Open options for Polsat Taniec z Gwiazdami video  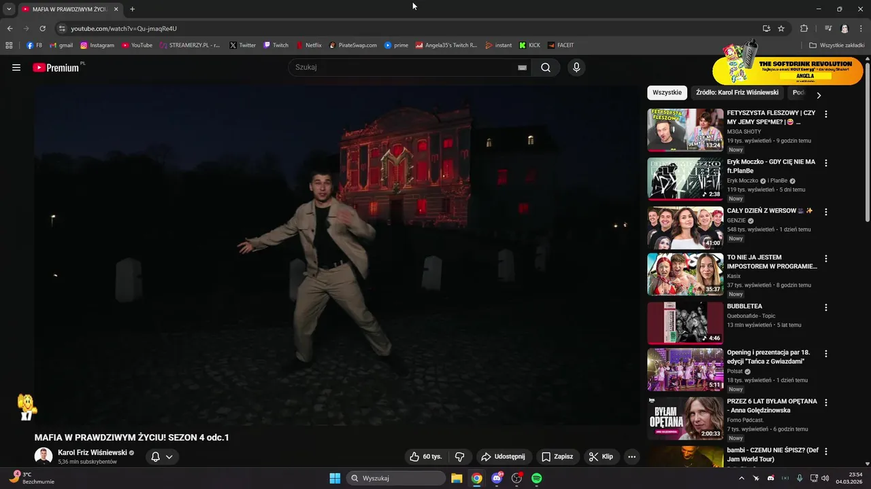pyautogui.click(x=826, y=354)
